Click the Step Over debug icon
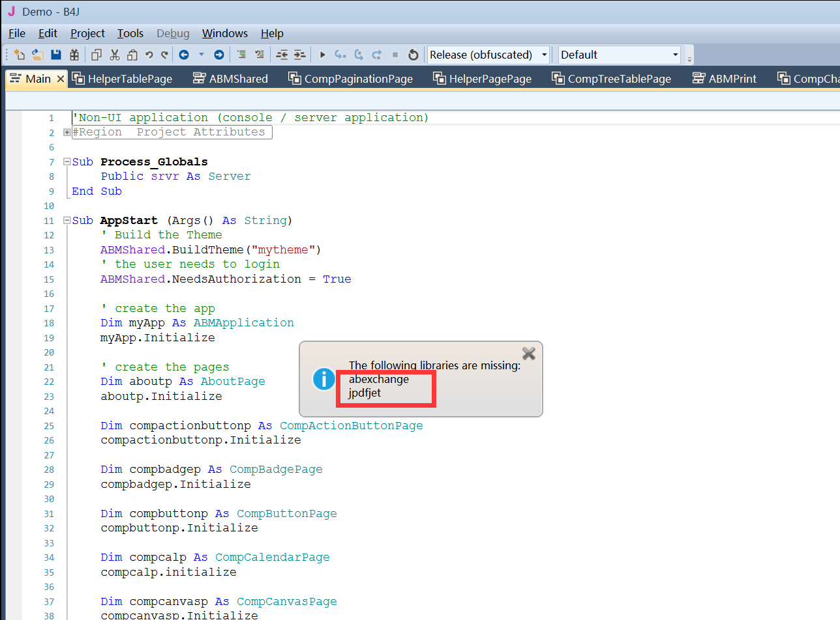Image resolution: width=840 pixels, height=620 pixels. [359, 55]
